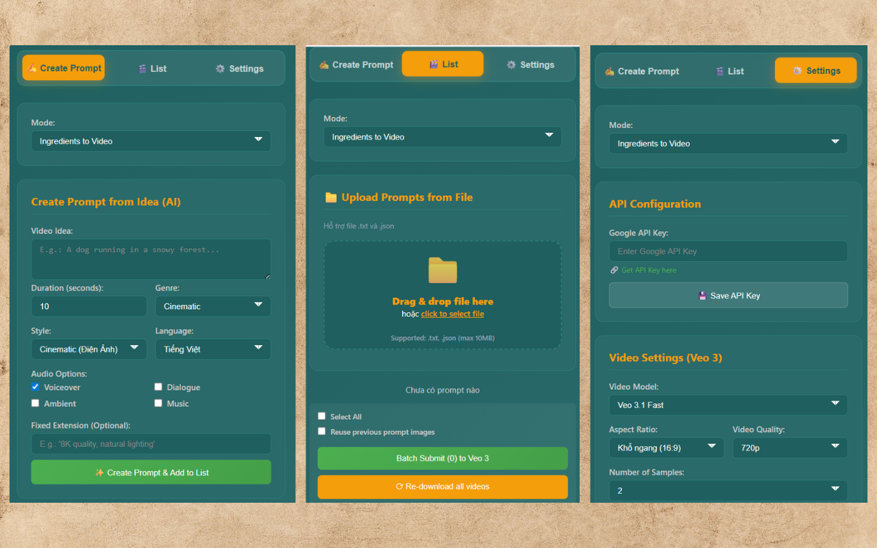Image resolution: width=877 pixels, height=548 pixels.
Task: Enable the Ambient audio option
Action: (36, 403)
